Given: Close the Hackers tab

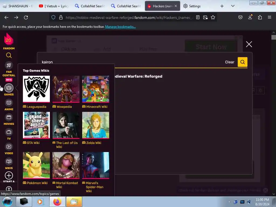Looking at the screenshot, I should tap(176, 6).
